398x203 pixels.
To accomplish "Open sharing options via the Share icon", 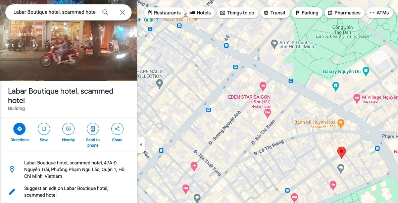I will click(117, 129).
